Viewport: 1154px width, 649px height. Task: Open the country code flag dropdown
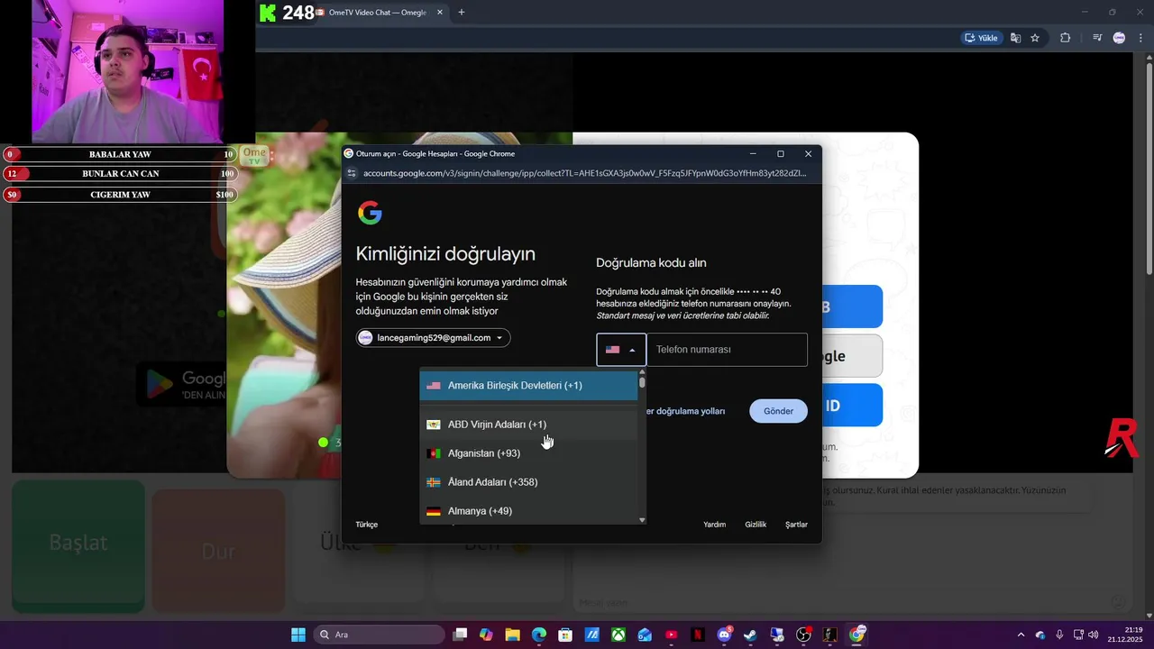coord(621,350)
